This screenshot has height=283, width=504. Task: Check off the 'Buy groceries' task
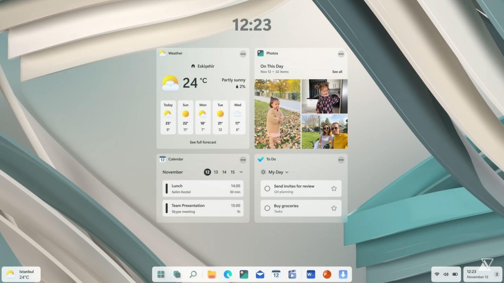(267, 208)
